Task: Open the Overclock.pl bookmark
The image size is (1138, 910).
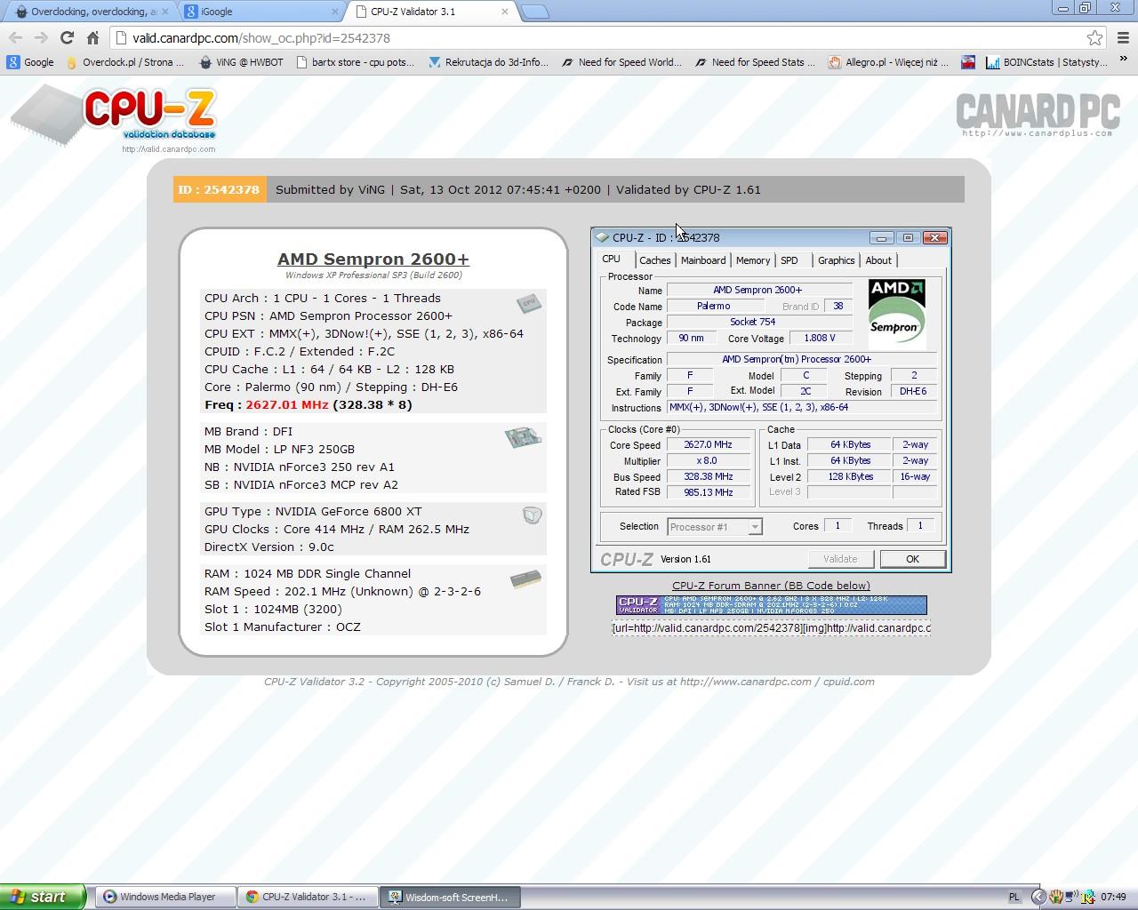Action: point(124,62)
